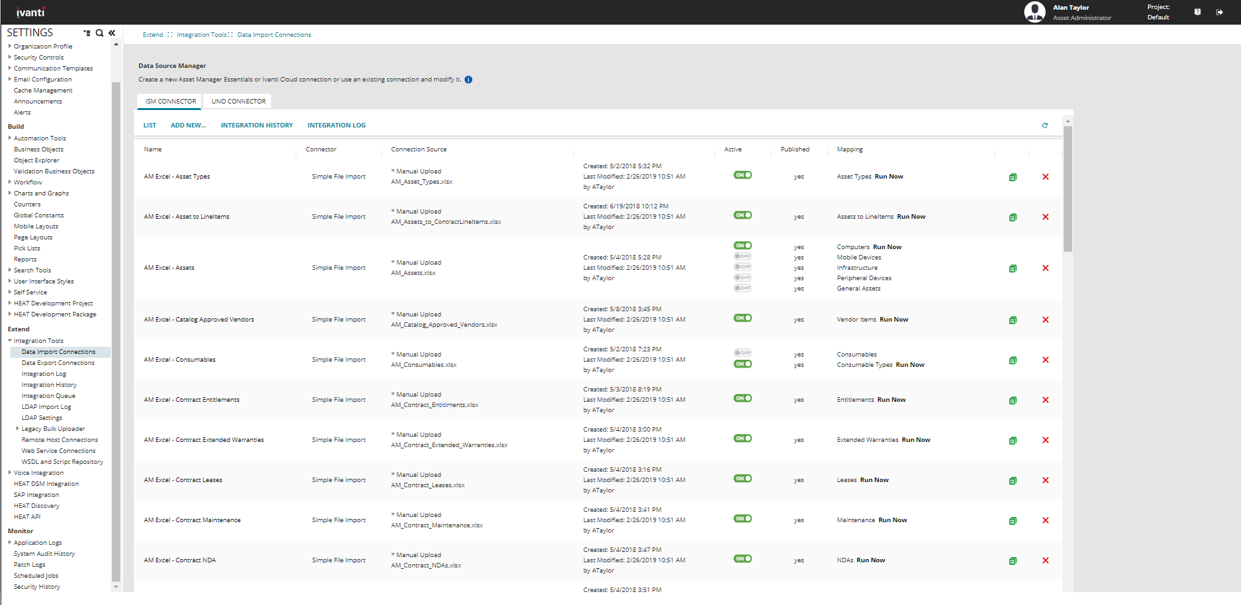Click the settings search magnifier icon
Screen dimensions: 1241x605
(x=100, y=33)
